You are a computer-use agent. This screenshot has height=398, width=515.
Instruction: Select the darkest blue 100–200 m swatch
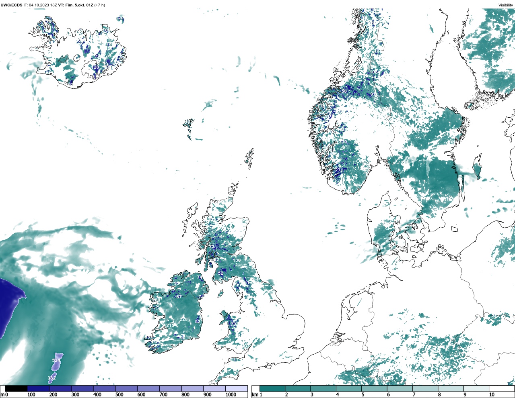pos(39,389)
